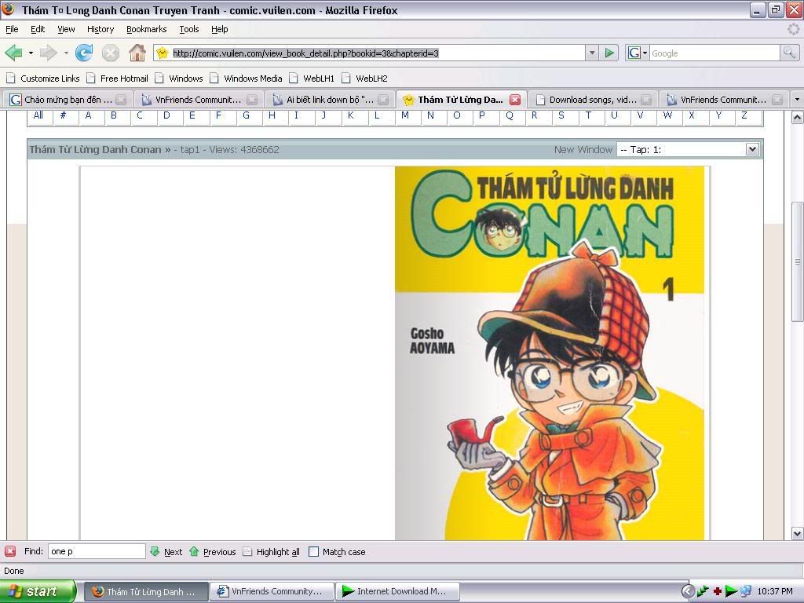
Task: Click the Conan volume 1 cover image
Action: [549, 353]
